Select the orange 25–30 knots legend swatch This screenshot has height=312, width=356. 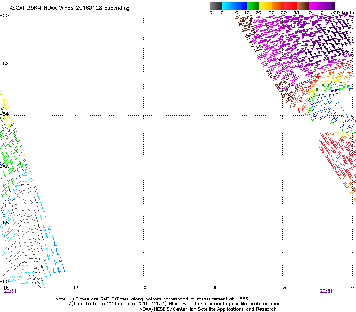pos(278,6)
